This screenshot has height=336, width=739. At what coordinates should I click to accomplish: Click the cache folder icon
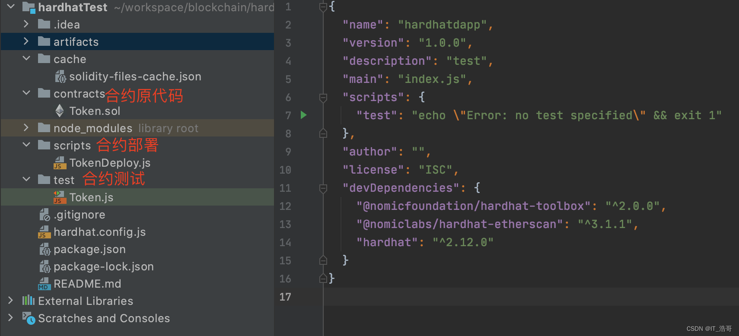point(44,59)
